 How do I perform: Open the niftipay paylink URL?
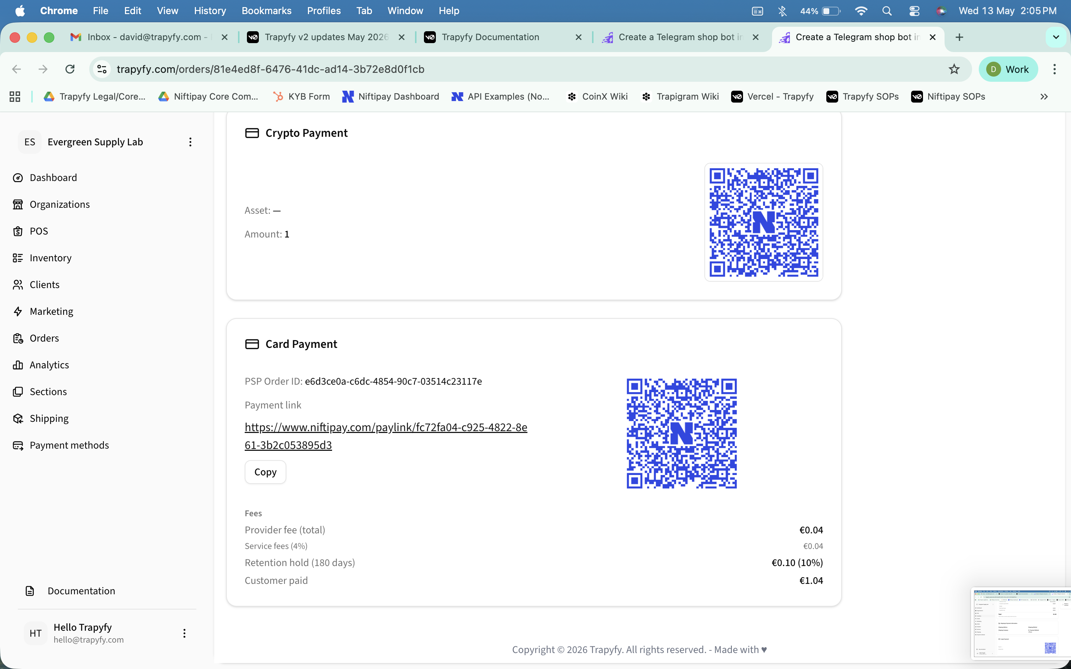tap(386, 436)
